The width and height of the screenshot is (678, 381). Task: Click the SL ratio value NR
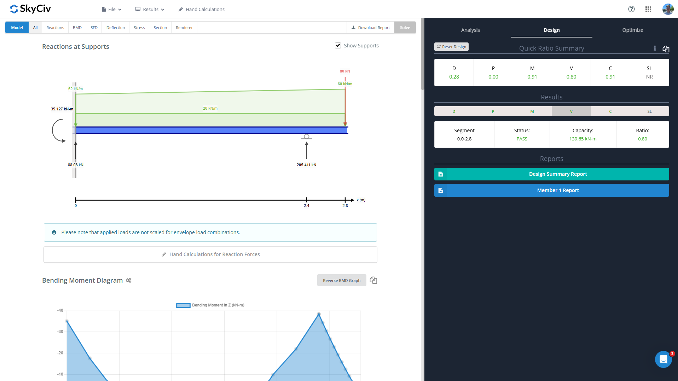[649, 77]
